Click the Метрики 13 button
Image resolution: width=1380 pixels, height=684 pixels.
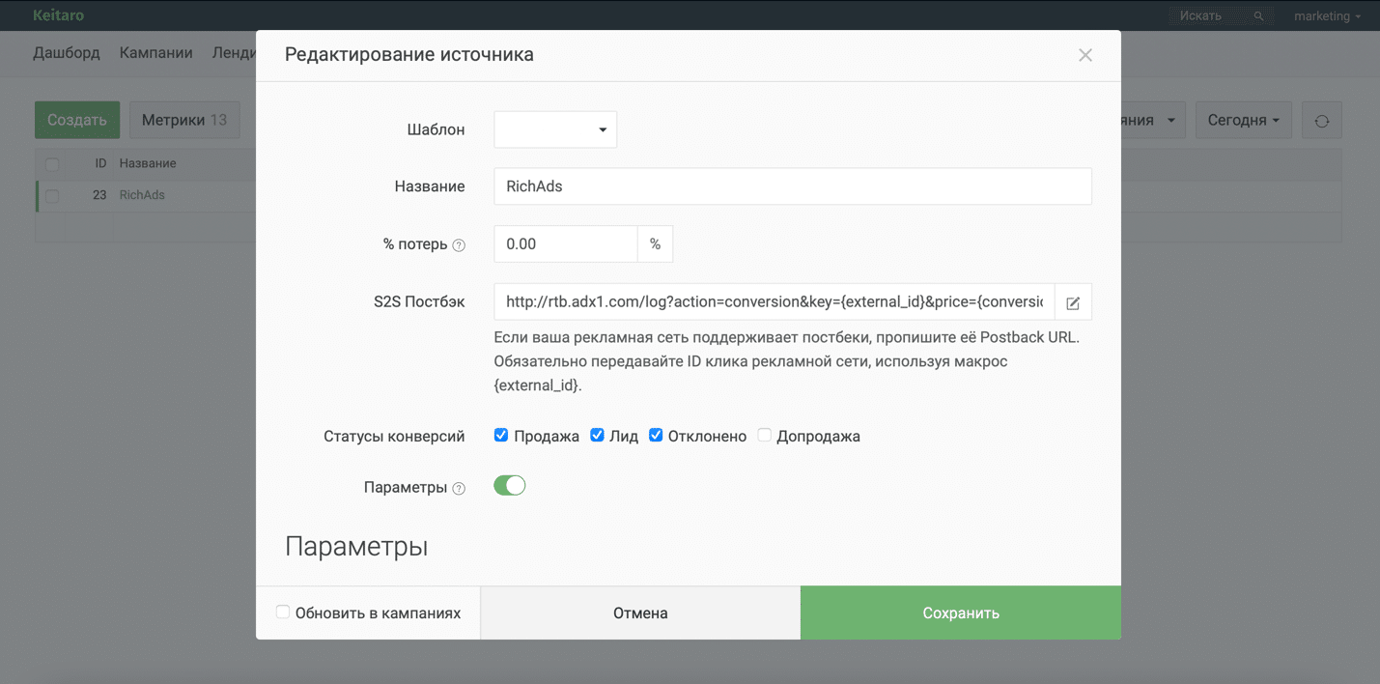tap(184, 121)
